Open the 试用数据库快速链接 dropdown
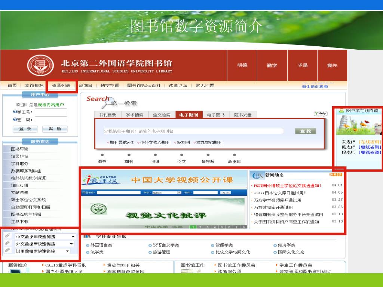This screenshot has width=383, height=287. [43, 251]
